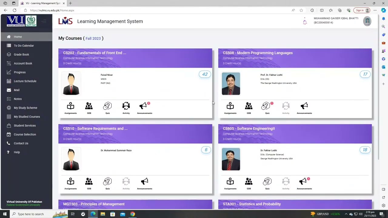The height and width of the screenshot is (218, 388).
Task: Open Activity for CS202 course
Action: (x=126, y=108)
